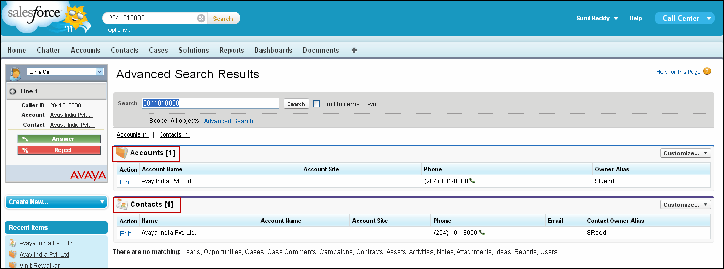Click Caller ID value 2041018000

[66, 105]
